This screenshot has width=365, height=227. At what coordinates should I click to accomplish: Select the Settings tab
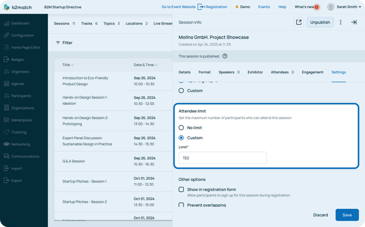(x=338, y=72)
